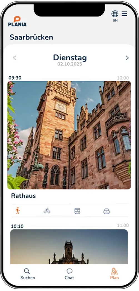Open the Chat tab
Viewport: 139px width, 291px height.
69,274
